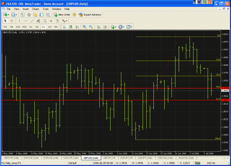Click the '24/1 kb' traffic status text
The image size is (231, 166).
point(211,163)
